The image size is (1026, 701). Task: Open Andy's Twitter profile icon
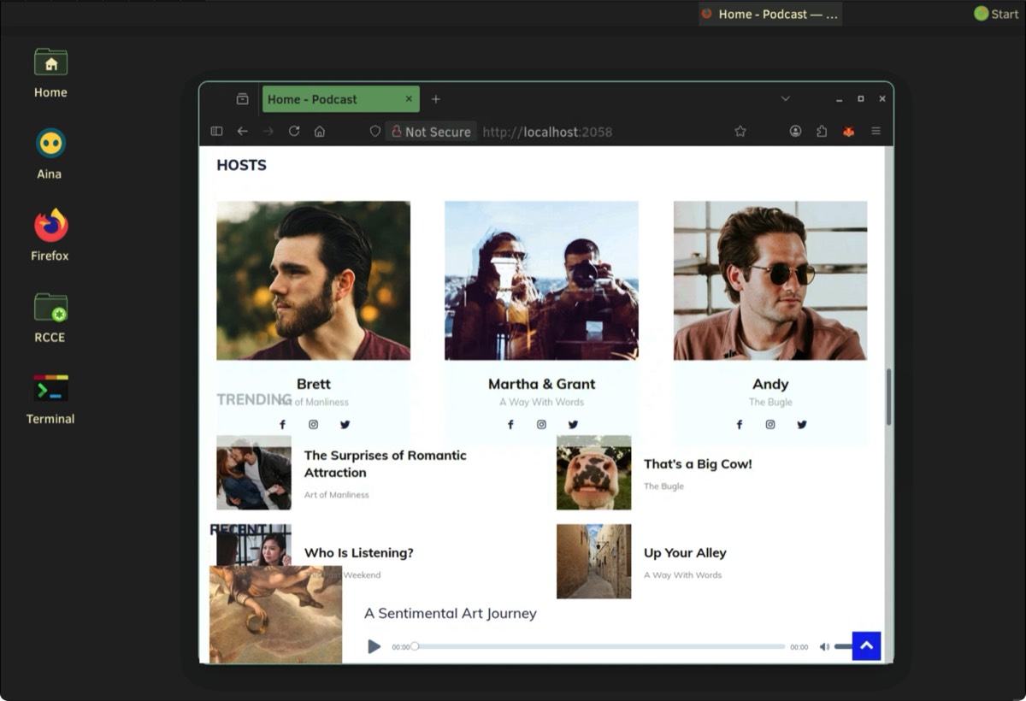pos(801,425)
